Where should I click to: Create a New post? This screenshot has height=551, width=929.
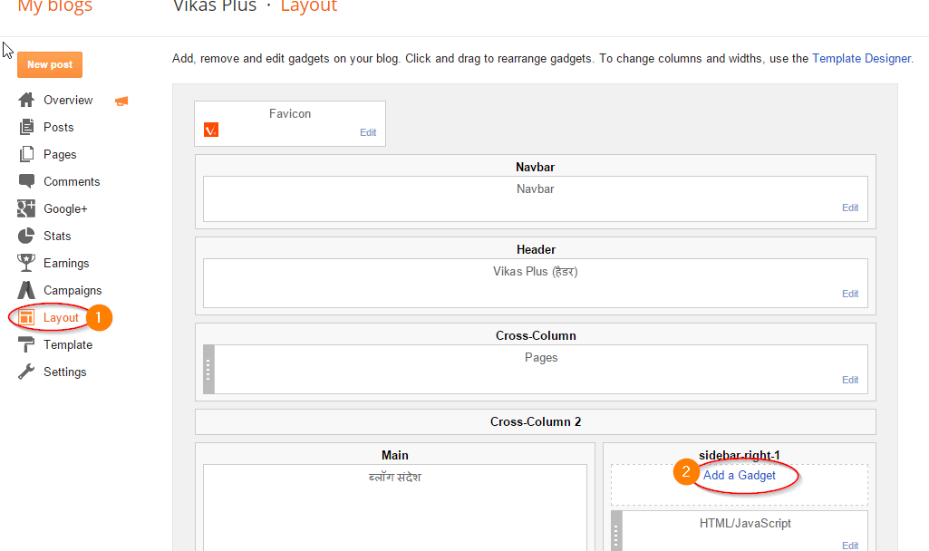(x=50, y=64)
